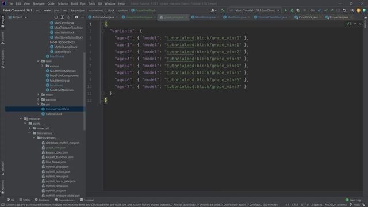The width and height of the screenshot is (368, 207).
Task: Build project with the hammer icon
Action: tap(223, 10)
